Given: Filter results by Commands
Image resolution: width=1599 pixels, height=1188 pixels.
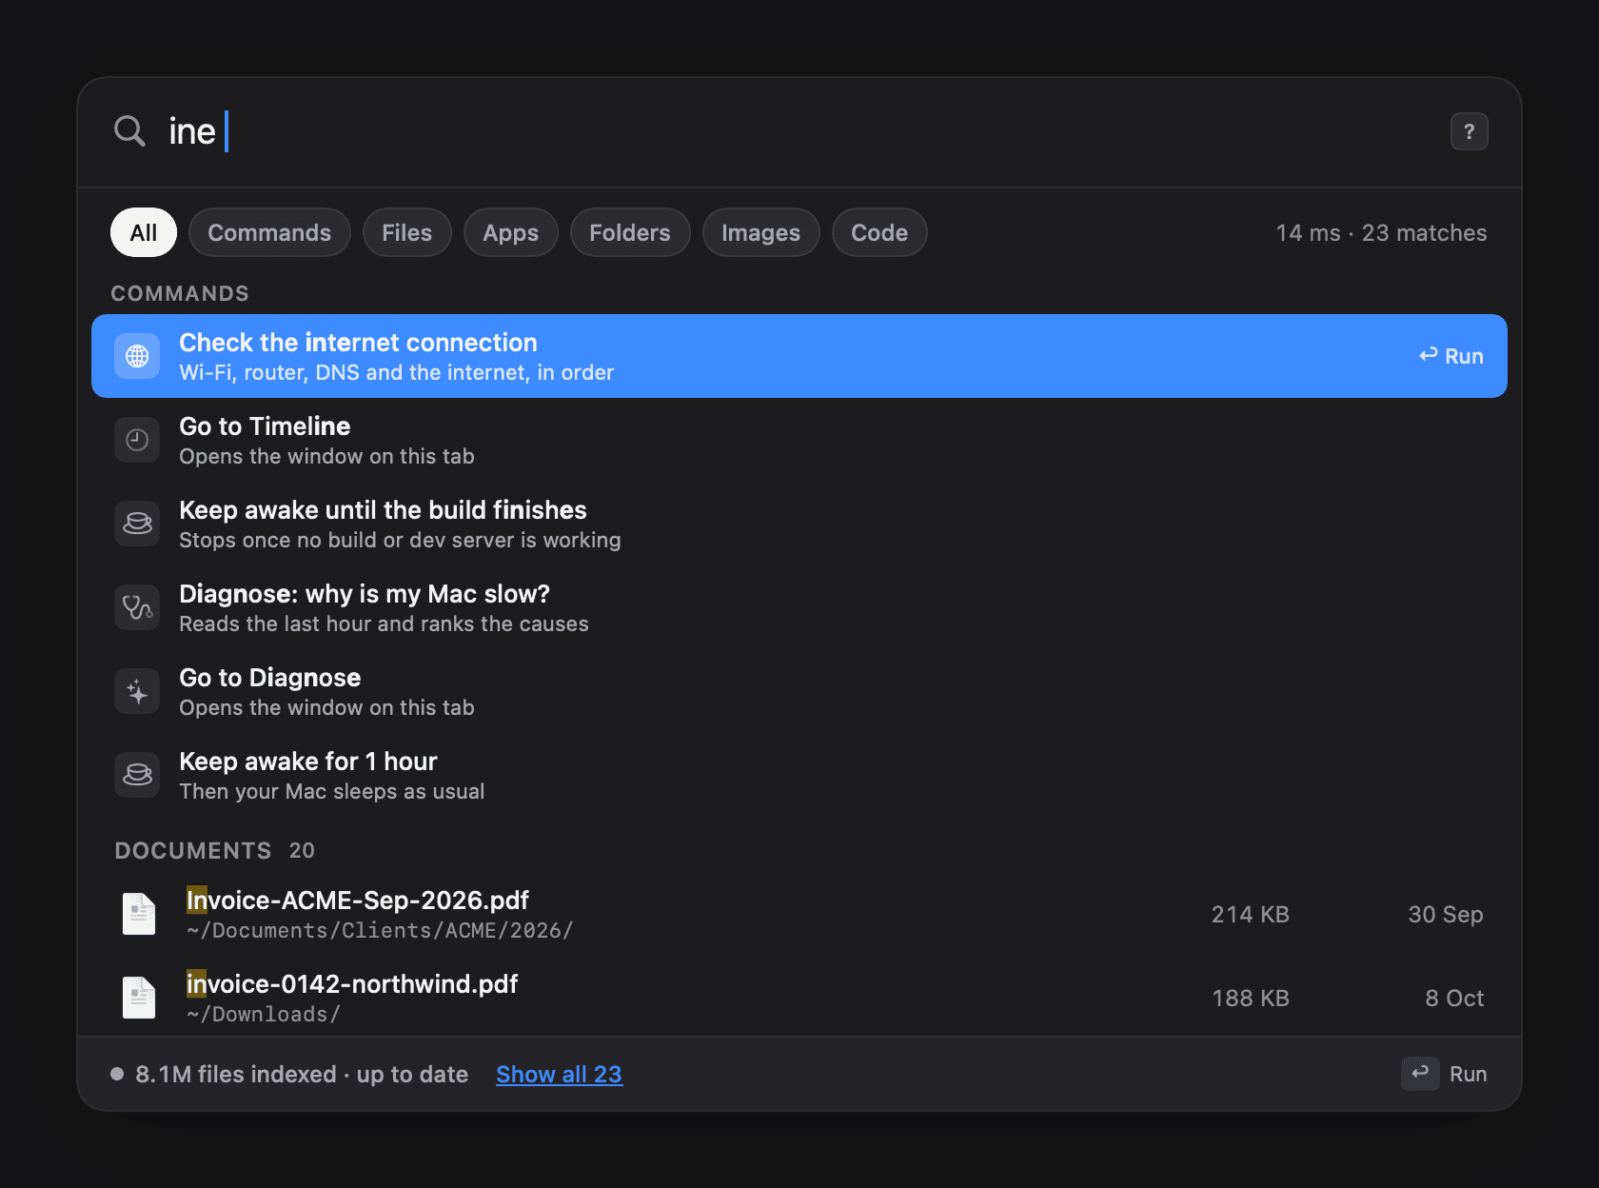Looking at the screenshot, I should pos(269,232).
